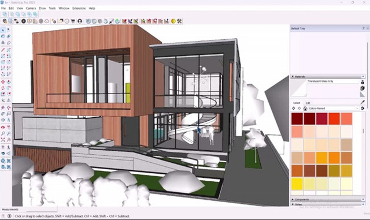Screen dimensions: 370x220
Task: Open the View menu
Action: pyautogui.click(x=20, y=8)
